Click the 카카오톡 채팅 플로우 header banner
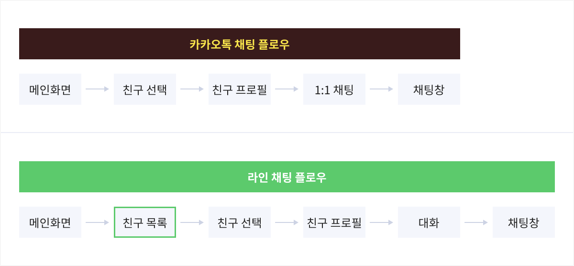574x266 pixels. pyautogui.click(x=240, y=44)
